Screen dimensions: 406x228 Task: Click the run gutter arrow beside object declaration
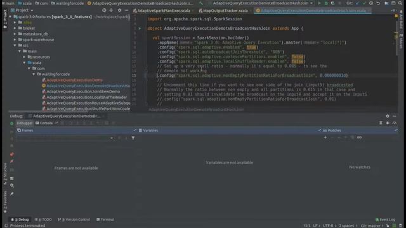pos(140,28)
